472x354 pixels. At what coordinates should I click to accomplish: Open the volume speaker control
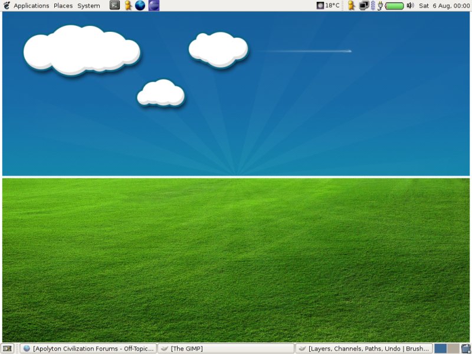pos(410,5)
